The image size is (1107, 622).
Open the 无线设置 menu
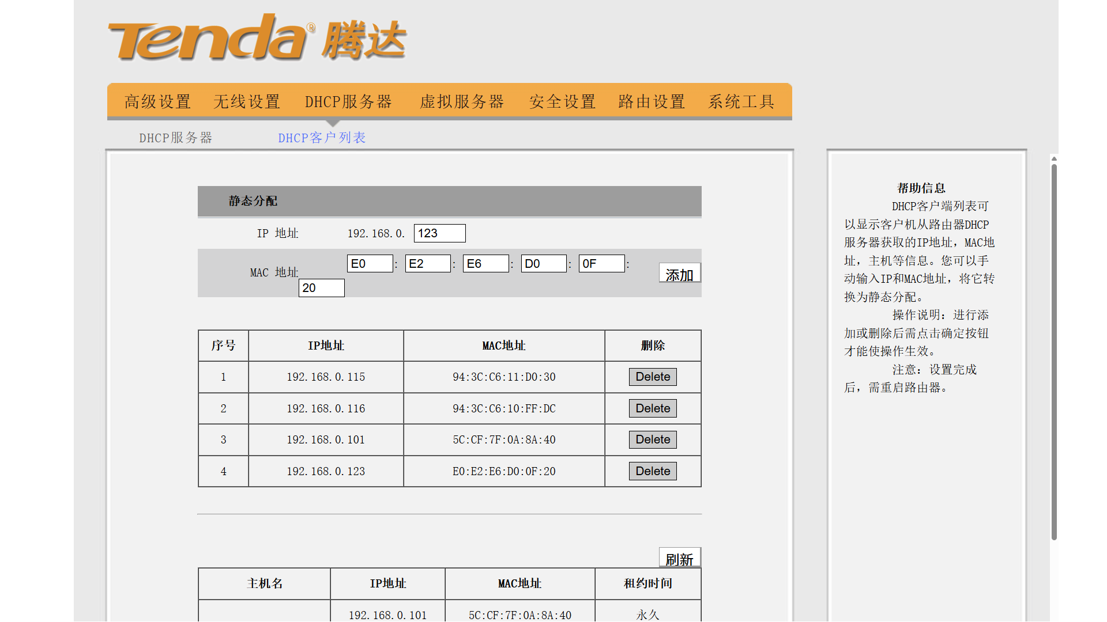pos(247,102)
